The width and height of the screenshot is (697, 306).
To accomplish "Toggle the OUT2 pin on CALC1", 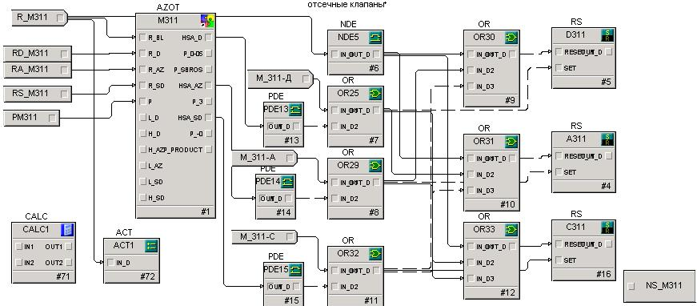I will 68,263.
